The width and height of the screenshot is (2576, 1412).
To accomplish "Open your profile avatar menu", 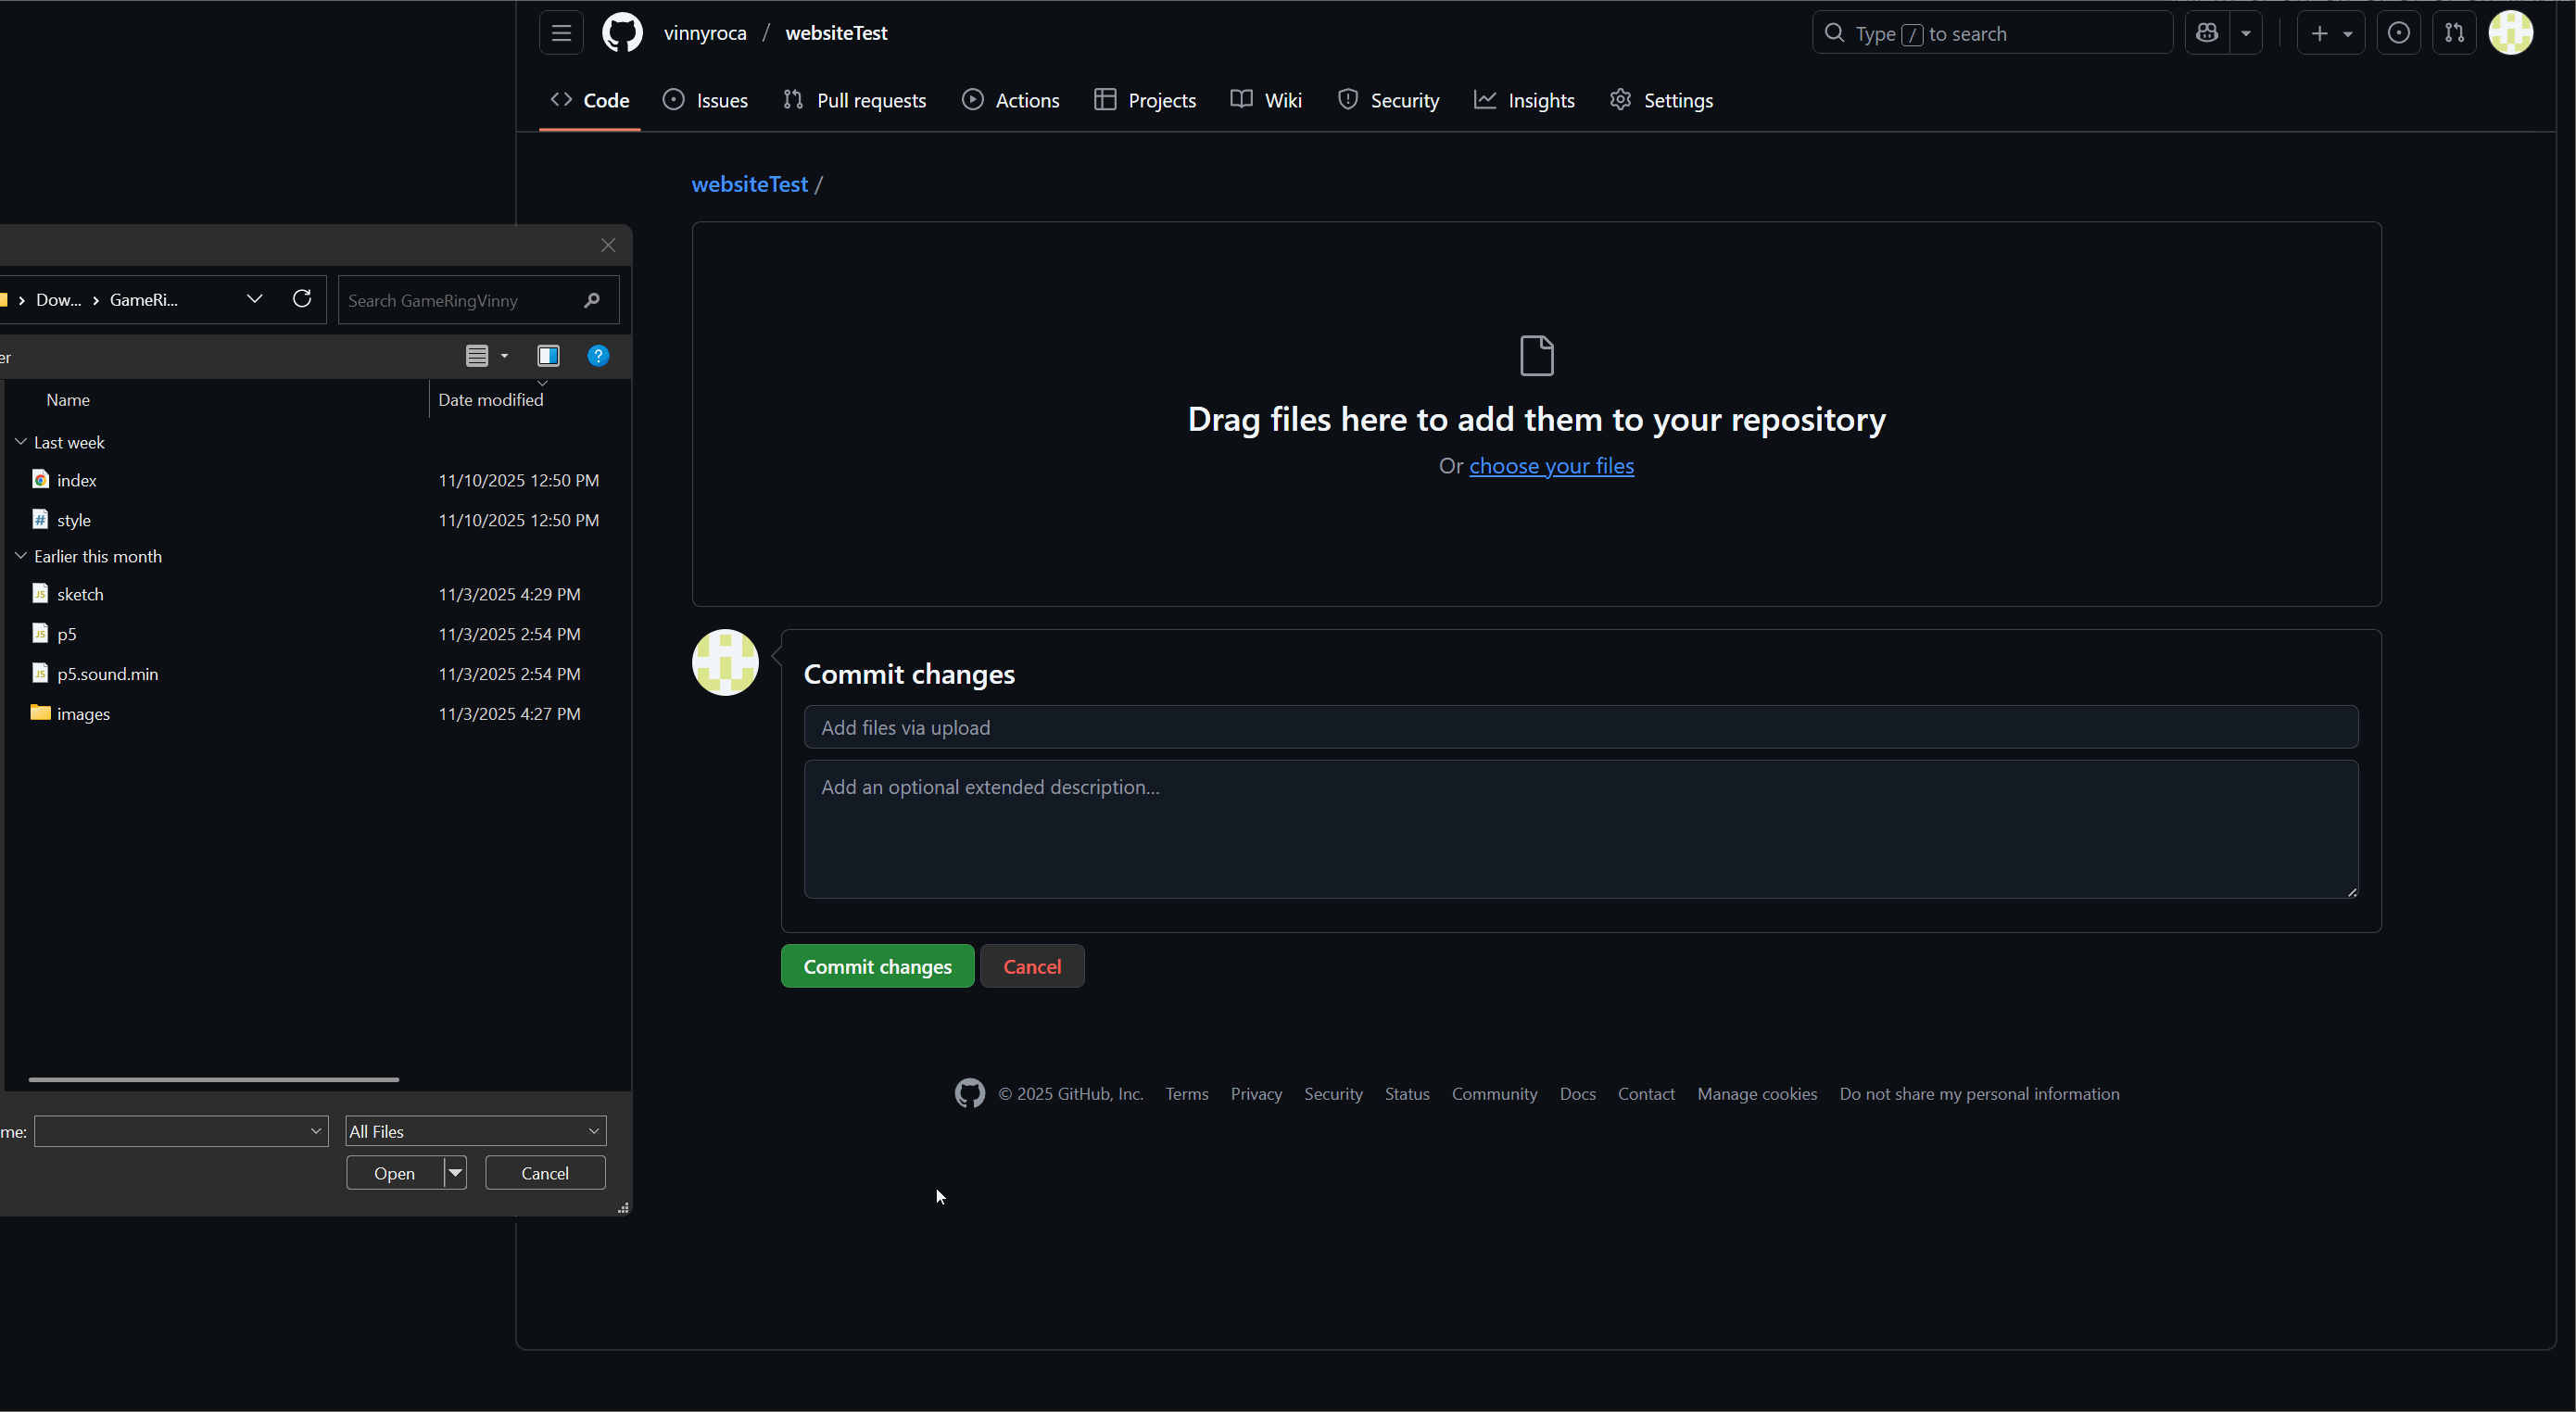I will click(x=2512, y=32).
